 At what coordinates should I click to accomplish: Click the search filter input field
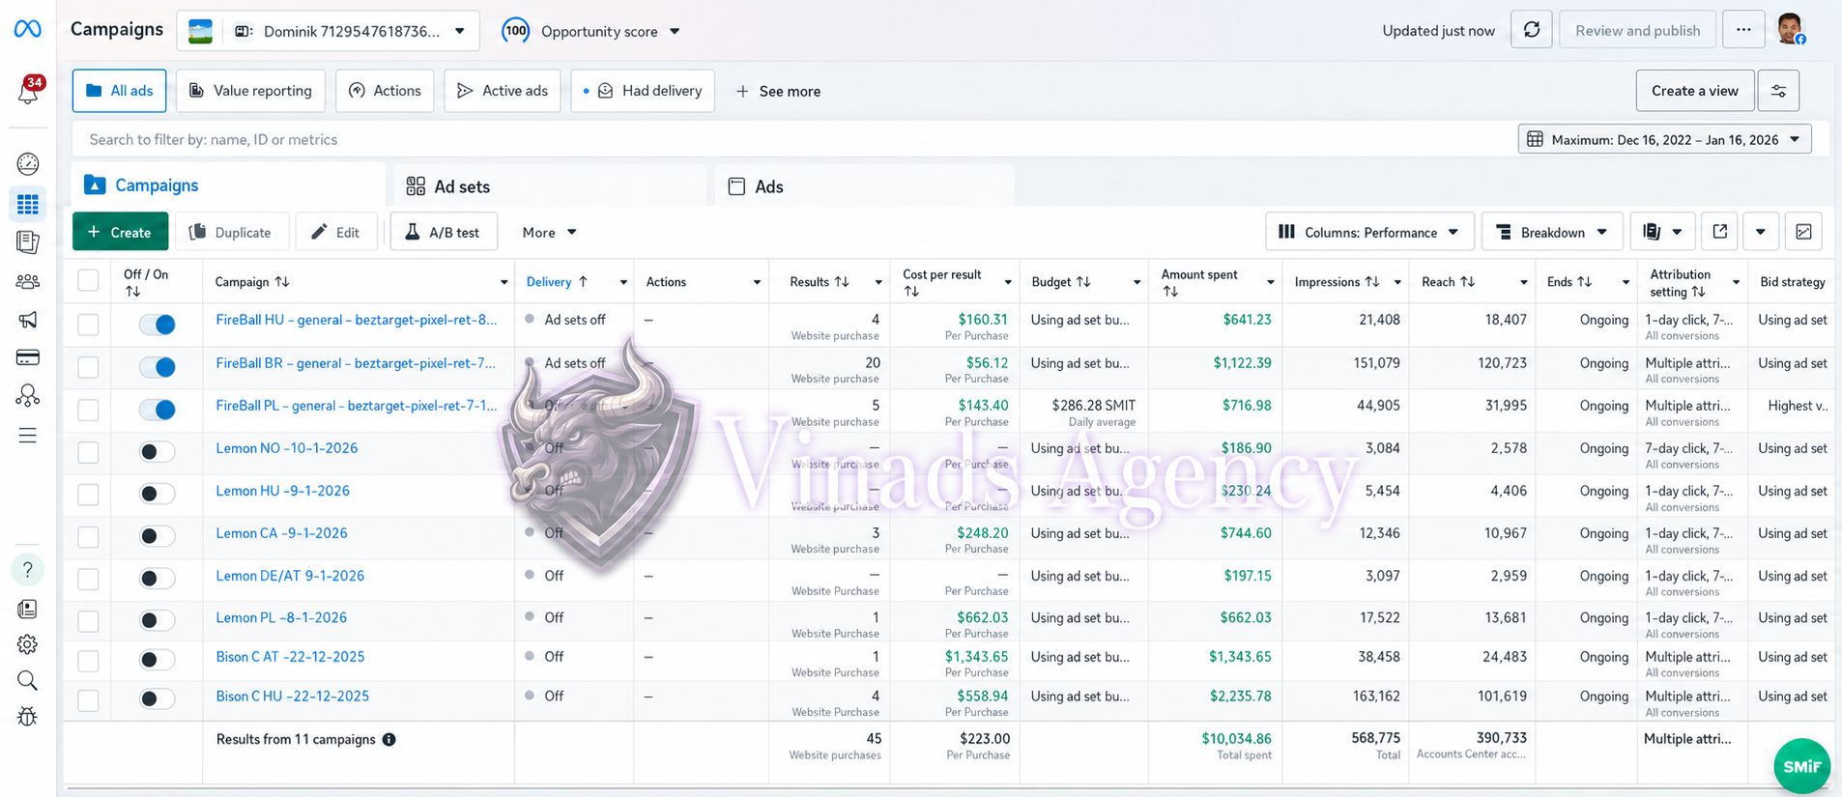792,139
